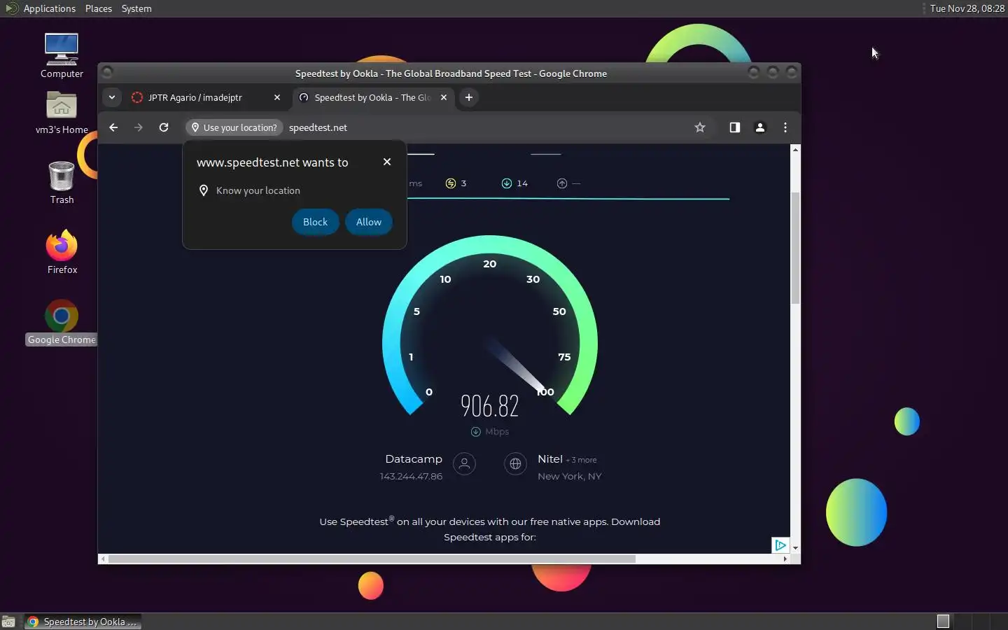Click the jitter icon showing 3
The width and height of the screenshot is (1008, 630).
click(451, 183)
